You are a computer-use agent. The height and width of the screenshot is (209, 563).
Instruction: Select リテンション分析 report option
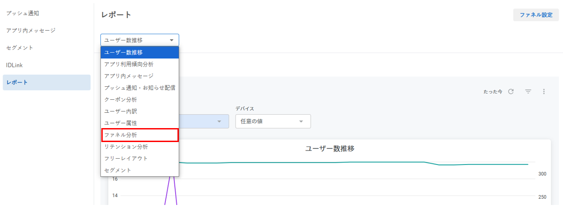click(140, 147)
